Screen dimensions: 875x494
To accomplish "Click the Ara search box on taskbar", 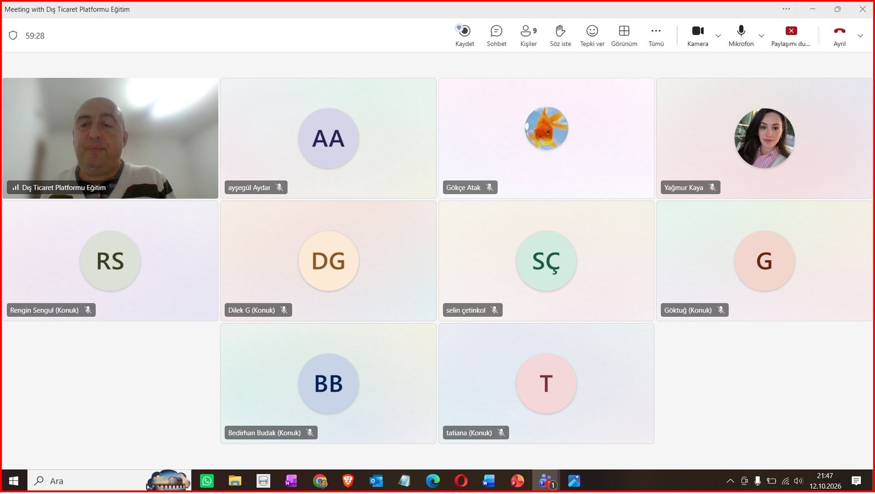I will click(109, 481).
